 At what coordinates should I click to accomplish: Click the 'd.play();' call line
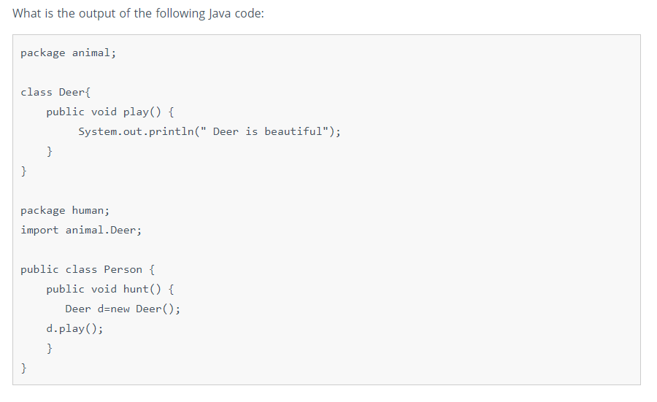pyautogui.click(x=74, y=329)
